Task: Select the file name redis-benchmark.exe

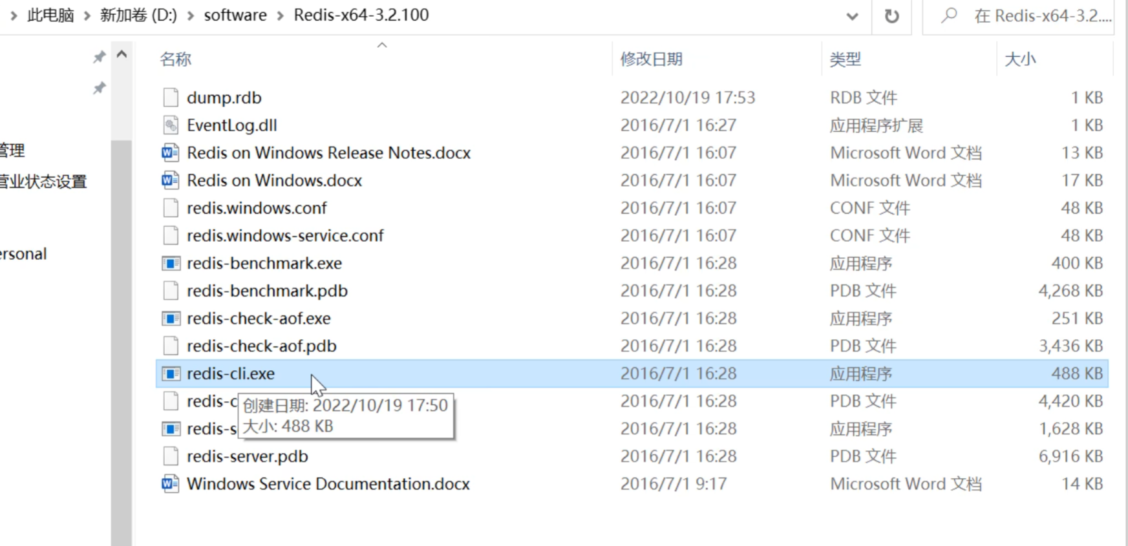Action: pos(264,264)
